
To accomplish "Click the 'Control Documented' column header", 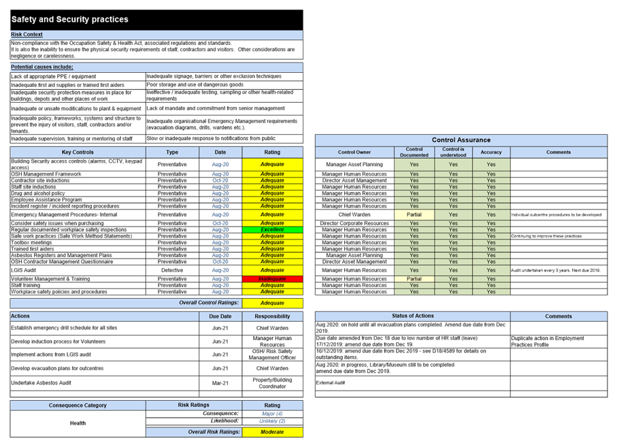I will coord(414,152).
